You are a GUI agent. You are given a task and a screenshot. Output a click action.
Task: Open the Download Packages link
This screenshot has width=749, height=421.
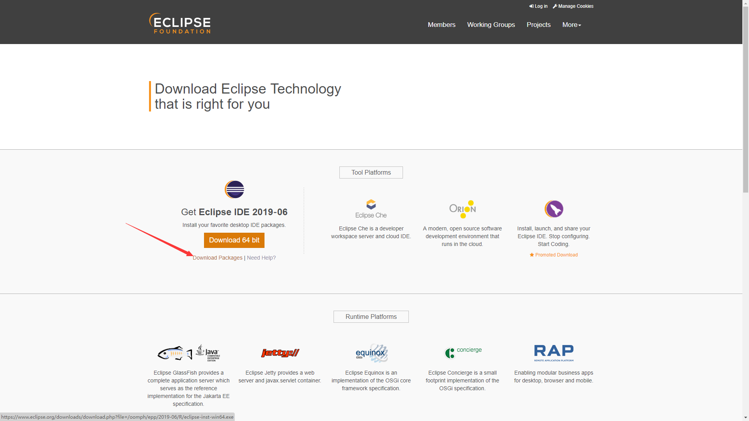pyautogui.click(x=218, y=258)
